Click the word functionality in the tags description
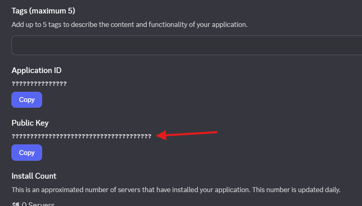362x206 pixels. click(x=168, y=24)
